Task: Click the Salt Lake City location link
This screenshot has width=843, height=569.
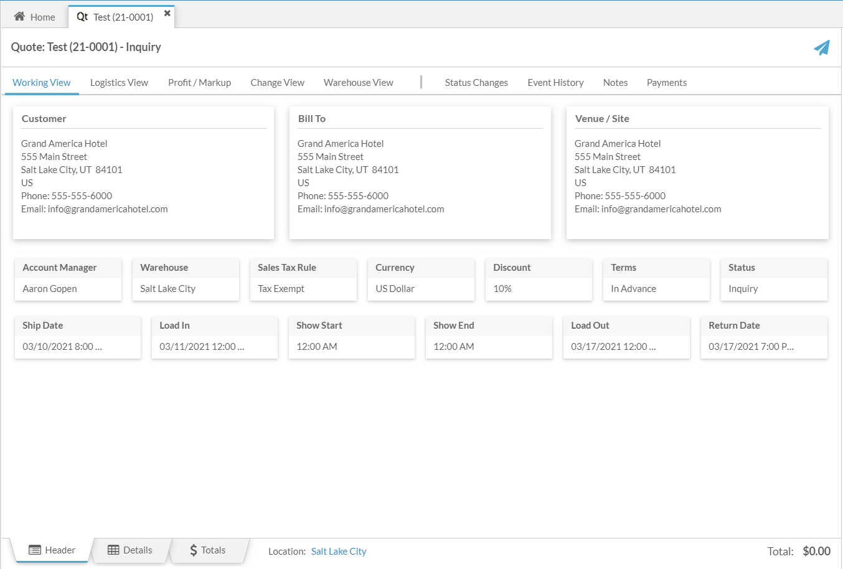Action: (x=339, y=552)
